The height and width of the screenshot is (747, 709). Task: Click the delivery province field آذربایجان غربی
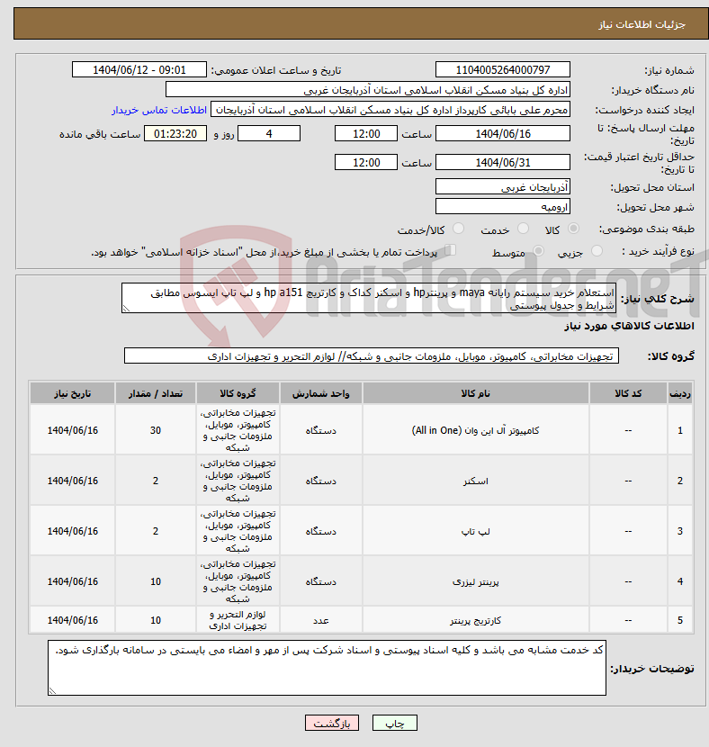pos(503,187)
